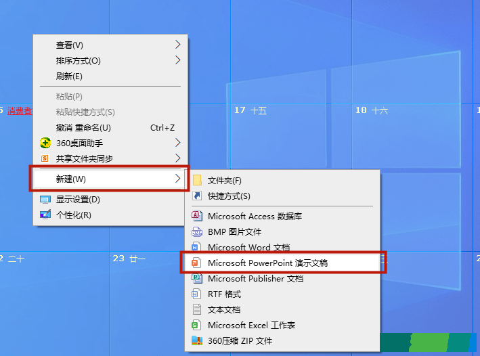Click the RTF format file icon

tap(196, 294)
